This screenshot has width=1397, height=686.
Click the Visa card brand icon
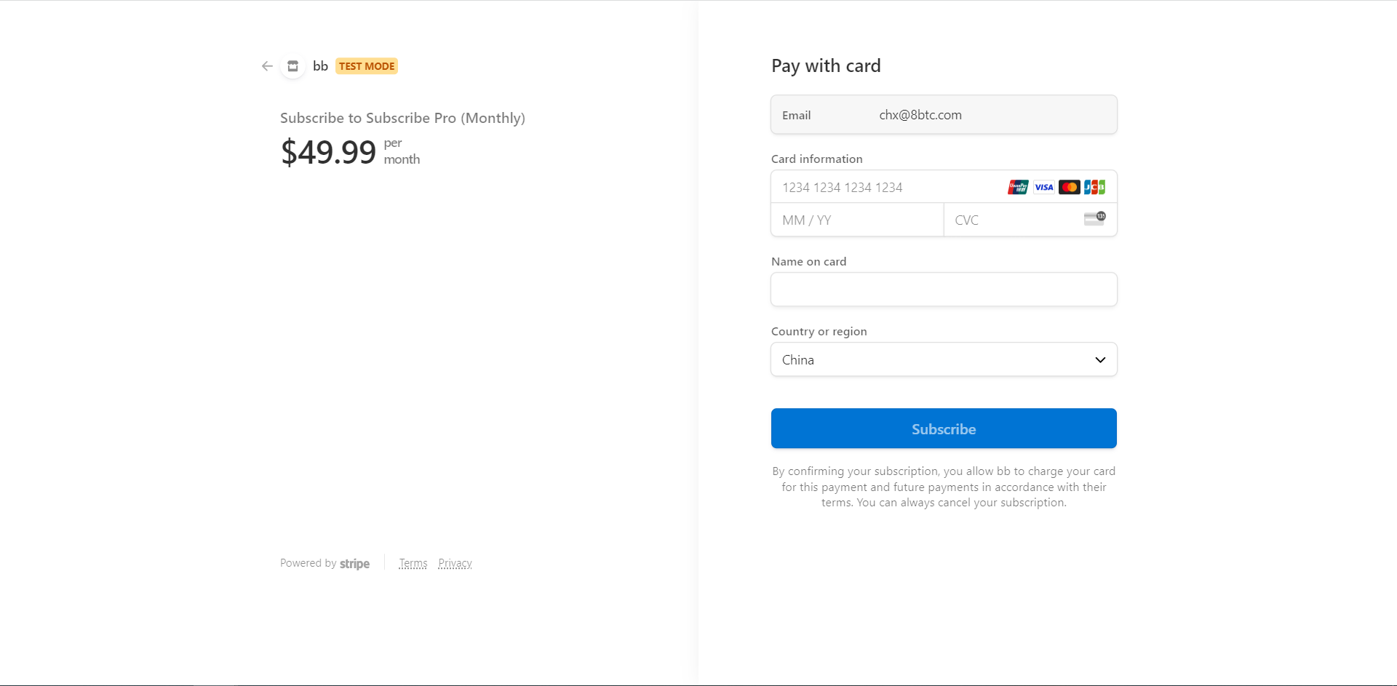[x=1044, y=188]
